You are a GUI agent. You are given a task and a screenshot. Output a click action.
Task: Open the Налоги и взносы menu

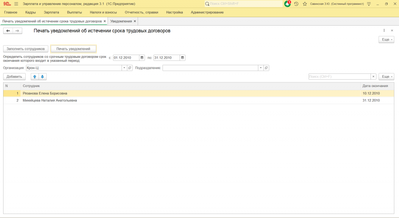(103, 12)
